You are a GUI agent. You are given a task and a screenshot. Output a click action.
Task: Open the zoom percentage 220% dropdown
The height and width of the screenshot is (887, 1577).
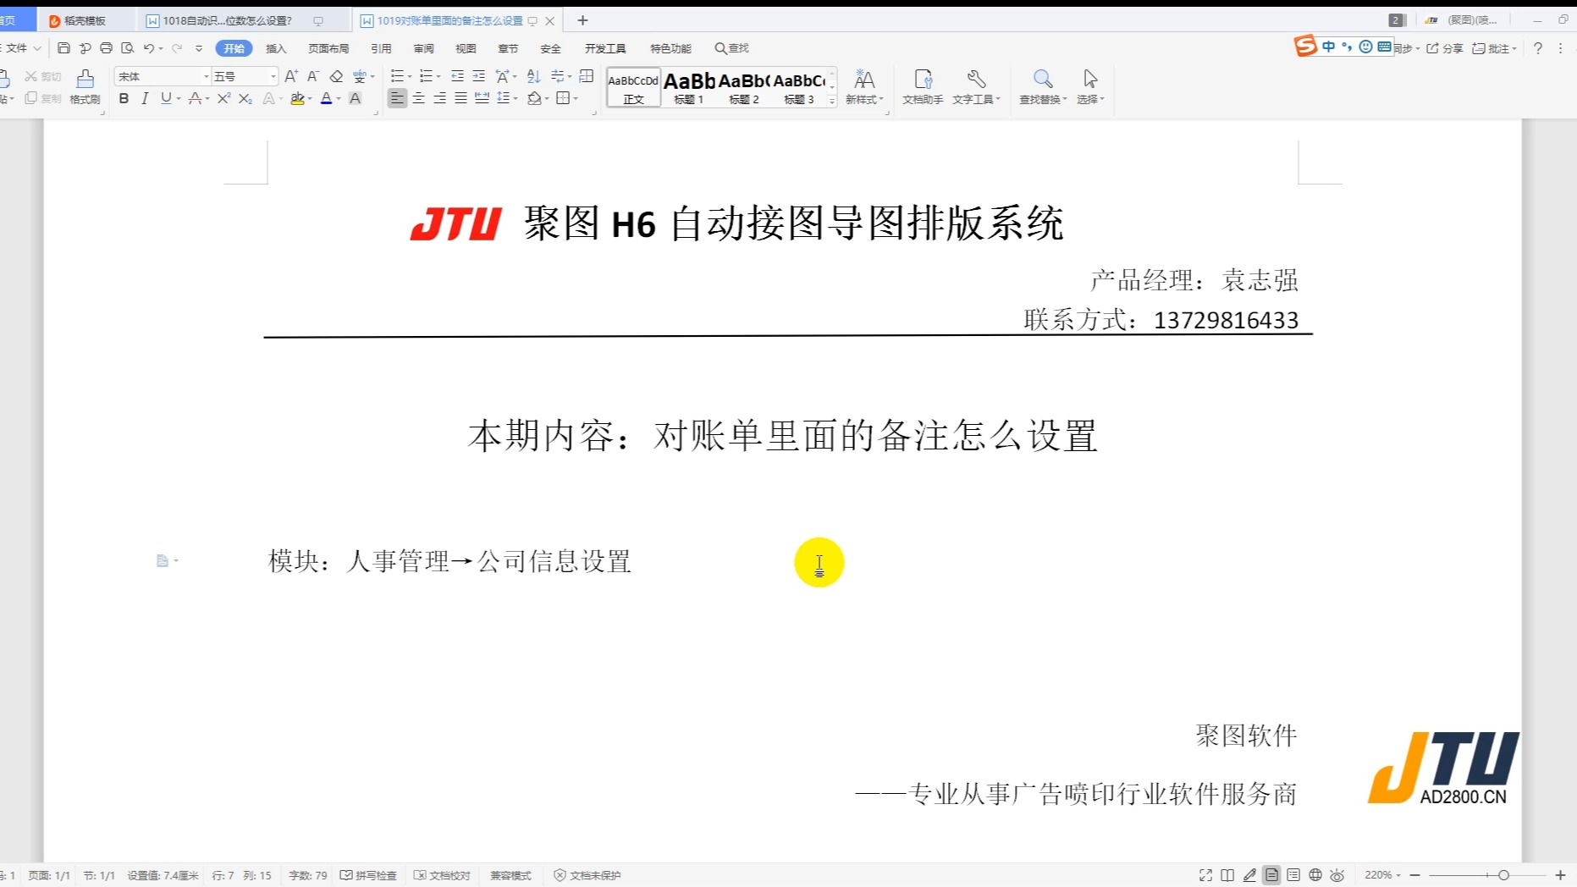(x=1382, y=875)
